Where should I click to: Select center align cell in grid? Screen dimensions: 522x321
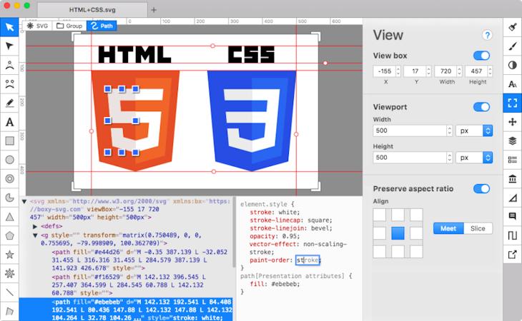click(398, 233)
